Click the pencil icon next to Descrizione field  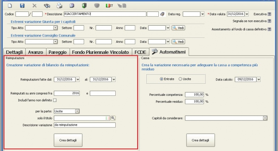click(x=162, y=14)
